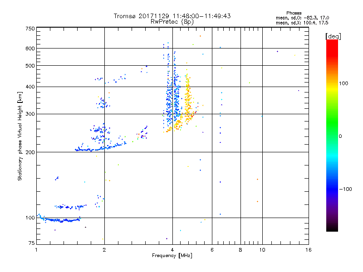Click the '75' y-axis tick label
The width and height of the screenshot is (363, 272).
[x=32, y=243]
